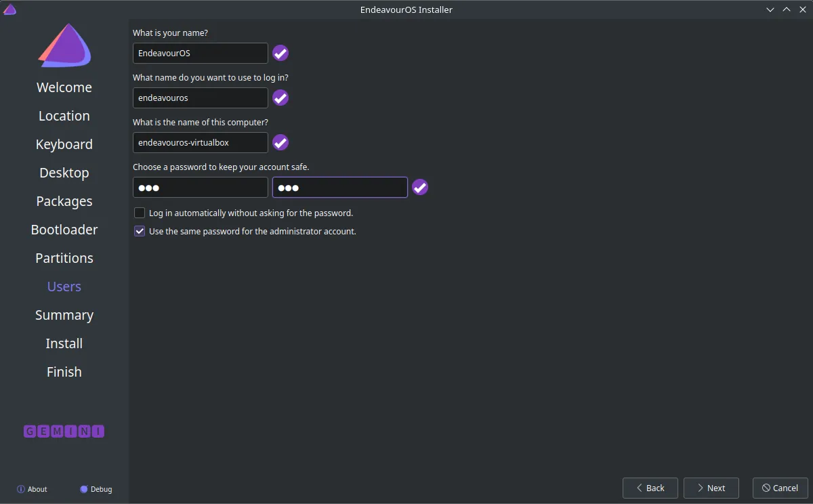
Task: Select the Summary step in the sidebar
Action: [64, 315]
